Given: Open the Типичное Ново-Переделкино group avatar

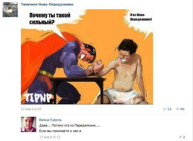Looking at the screenshot, I should [10, 10].
